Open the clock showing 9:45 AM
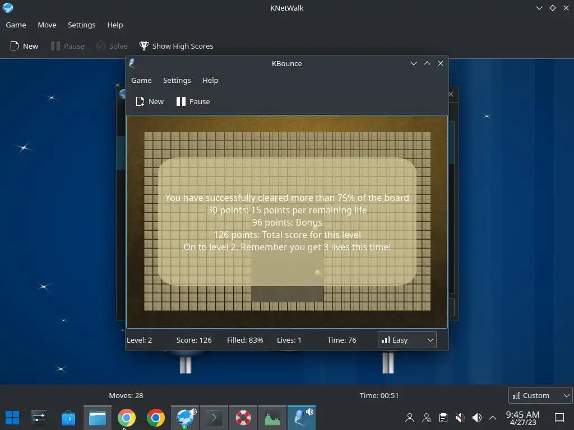The image size is (574, 430). pyautogui.click(x=523, y=418)
